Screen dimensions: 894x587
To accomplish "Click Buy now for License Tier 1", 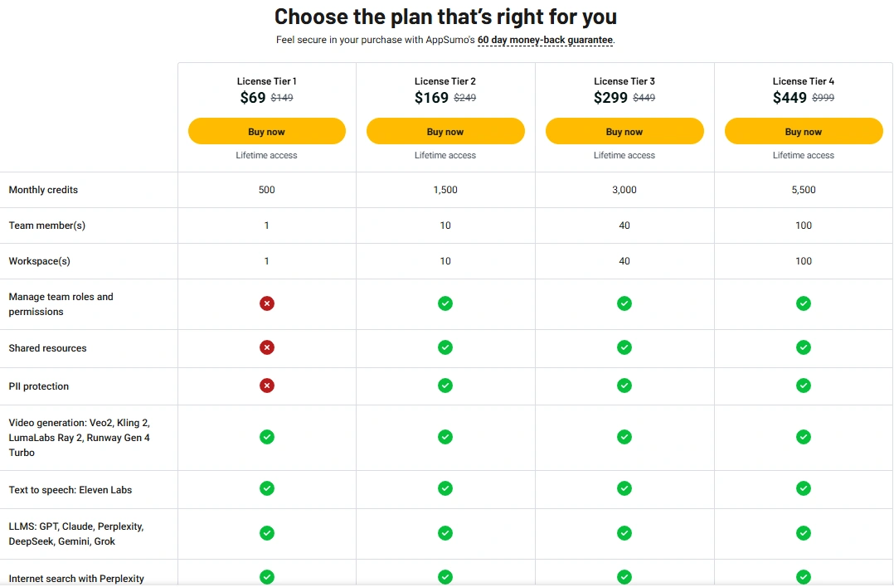I will (x=267, y=131).
